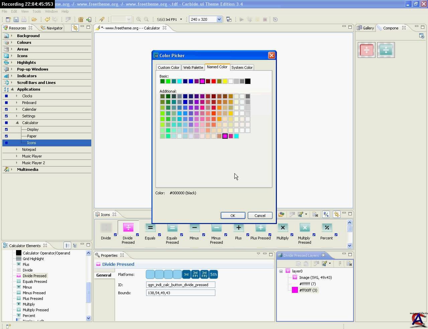The image size is (428, 329).
Task: Click the Zoom In magnifier icon
Action: coord(138,19)
